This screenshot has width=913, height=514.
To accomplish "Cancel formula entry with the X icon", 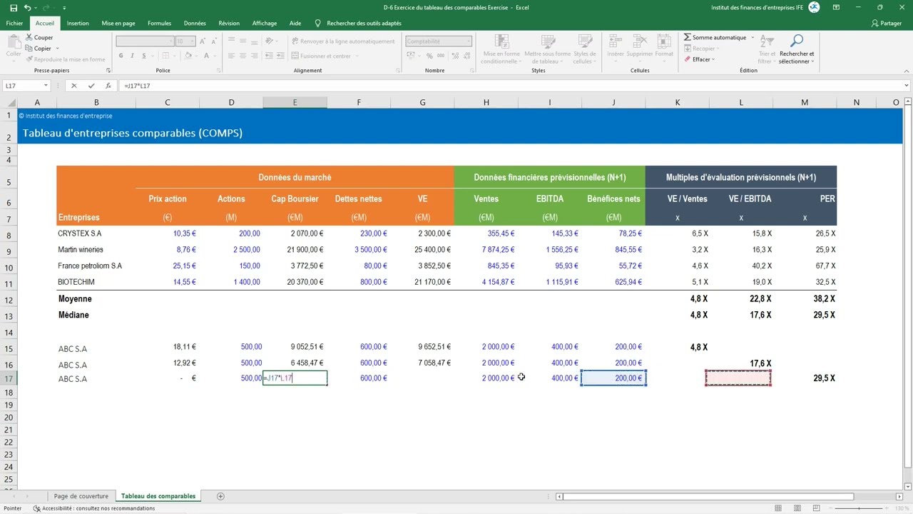I will click(73, 86).
